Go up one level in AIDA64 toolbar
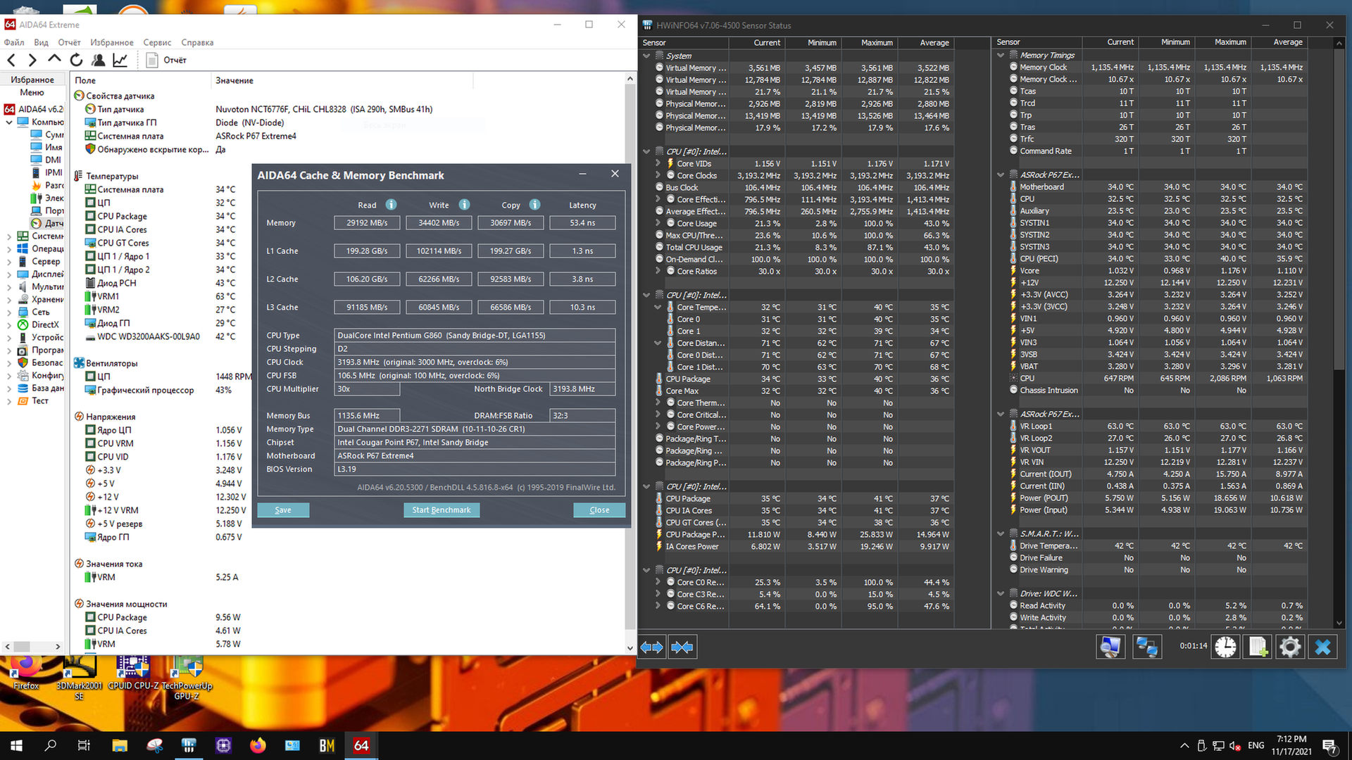Viewport: 1352px width, 760px height. (x=54, y=61)
